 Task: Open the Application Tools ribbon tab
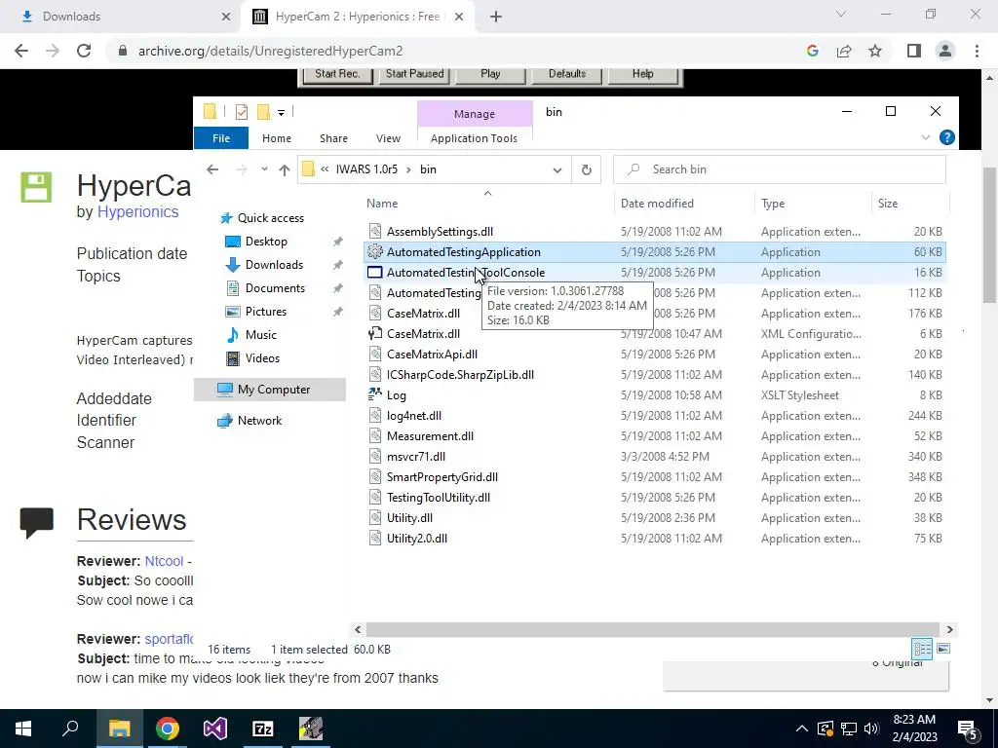pos(474,138)
